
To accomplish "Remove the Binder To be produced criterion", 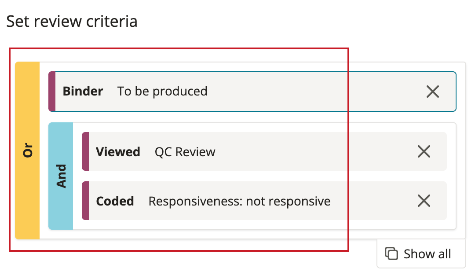I will [433, 92].
